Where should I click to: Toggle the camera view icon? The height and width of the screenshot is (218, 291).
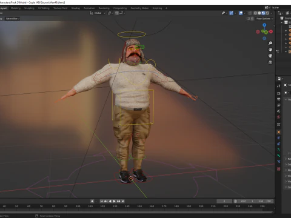(270, 56)
